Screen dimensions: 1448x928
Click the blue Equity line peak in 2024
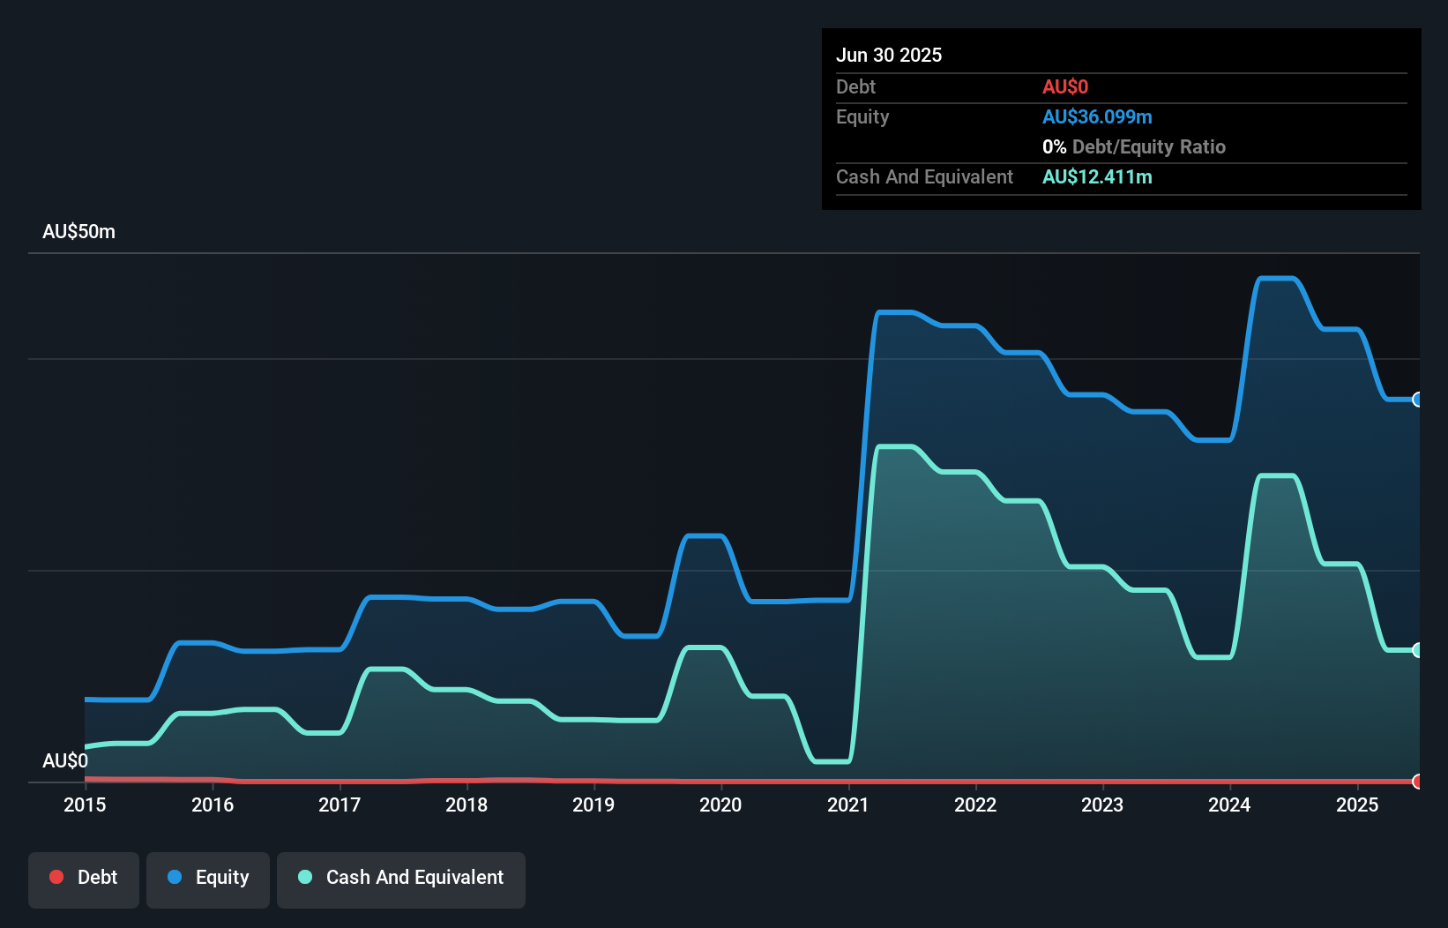[x=1274, y=278]
